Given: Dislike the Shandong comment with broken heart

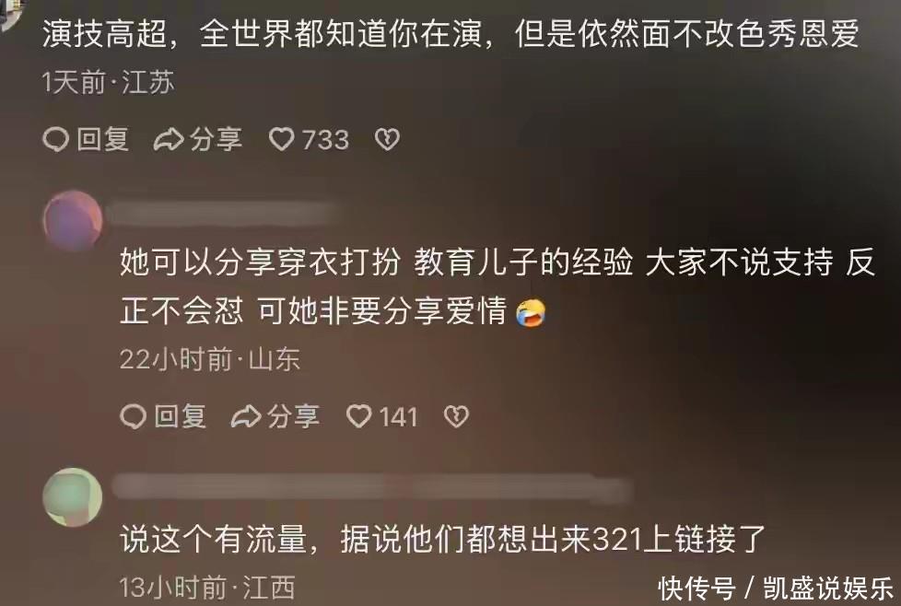Looking at the screenshot, I should [x=457, y=416].
